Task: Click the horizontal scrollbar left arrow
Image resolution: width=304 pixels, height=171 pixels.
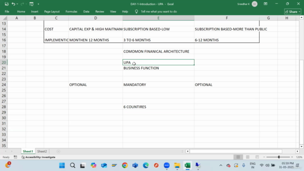Action: point(188,151)
